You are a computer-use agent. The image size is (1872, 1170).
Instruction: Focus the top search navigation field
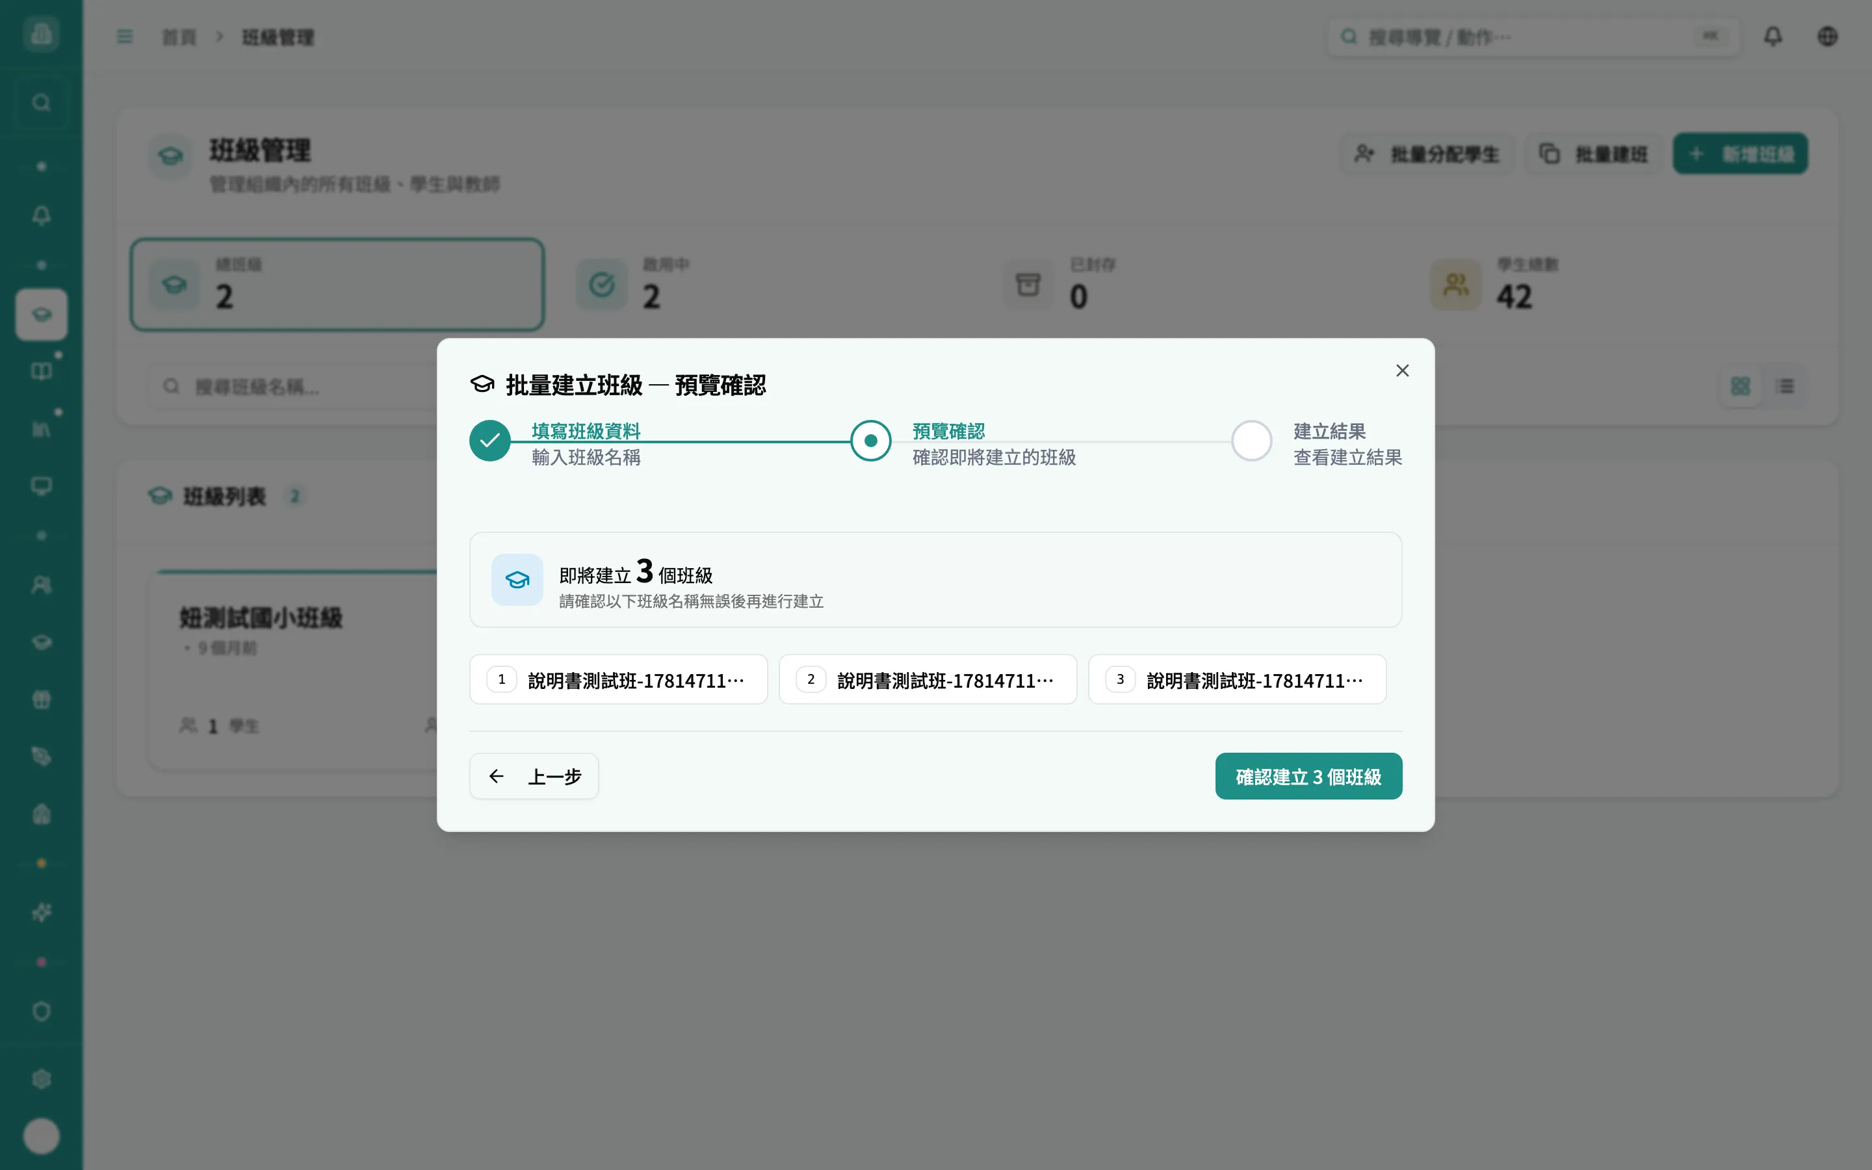[1533, 36]
